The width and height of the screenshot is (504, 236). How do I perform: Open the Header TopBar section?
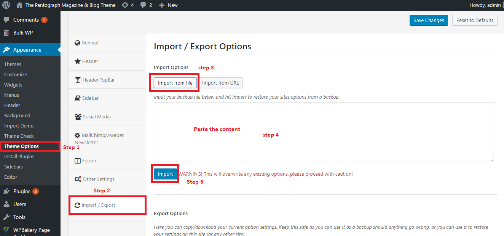pyautogui.click(x=98, y=80)
